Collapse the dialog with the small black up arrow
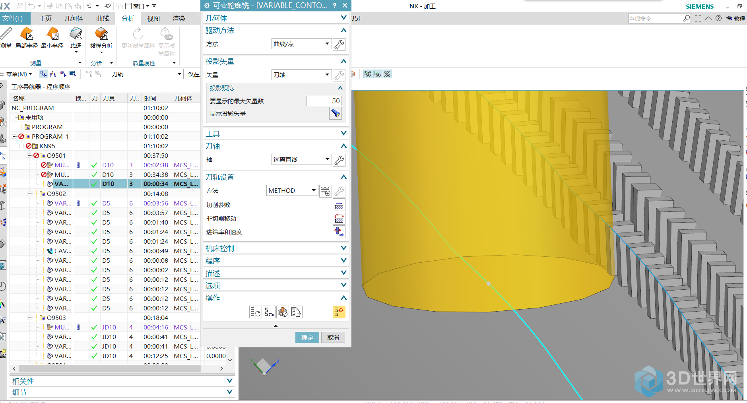This screenshot has width=747, height=403. pyautogui.click(x=276, y=326)
